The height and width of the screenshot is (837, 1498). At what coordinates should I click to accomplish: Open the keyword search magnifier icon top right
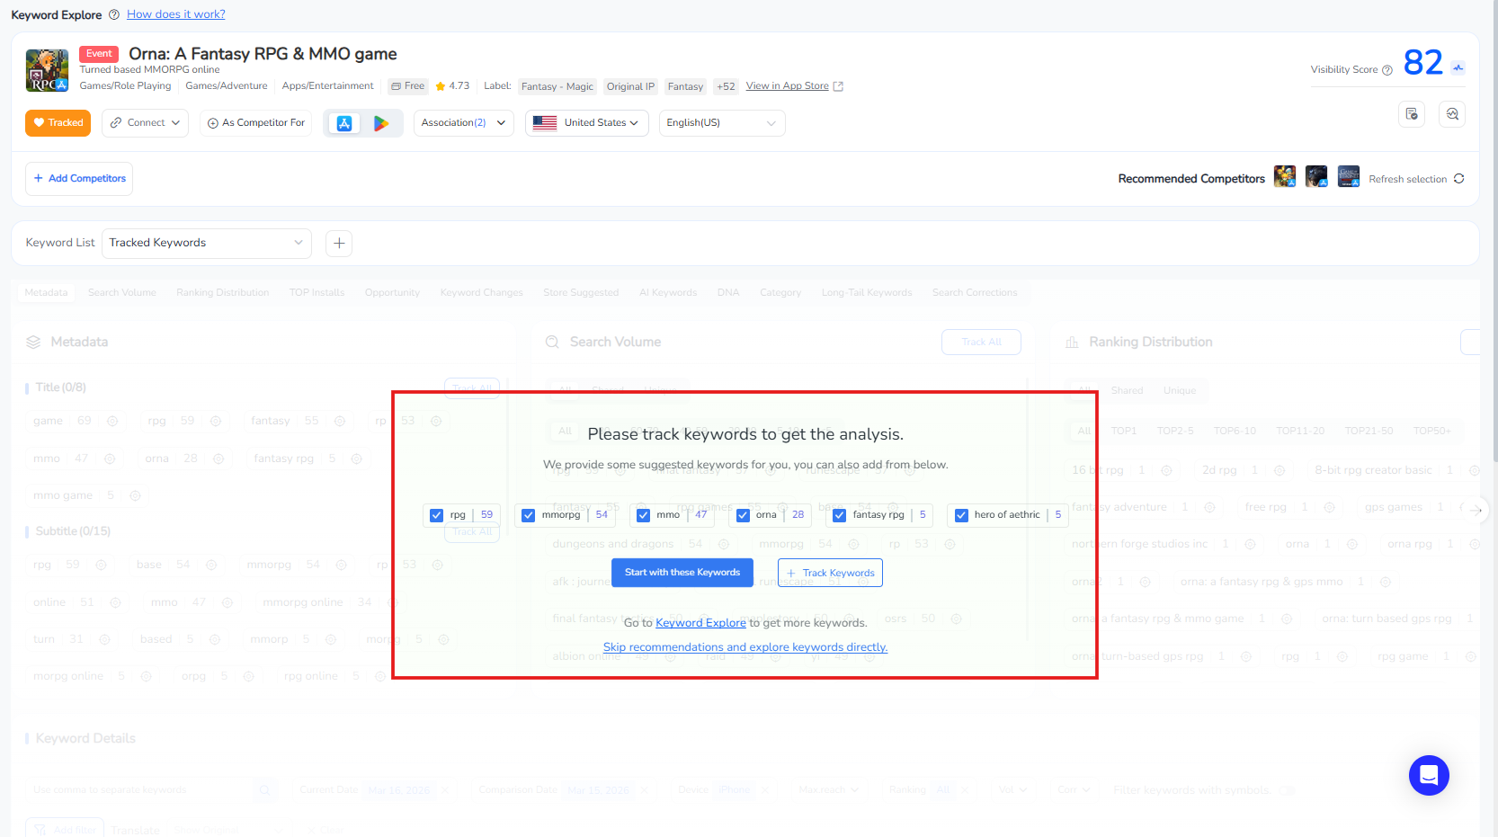tap(1451, 114)
